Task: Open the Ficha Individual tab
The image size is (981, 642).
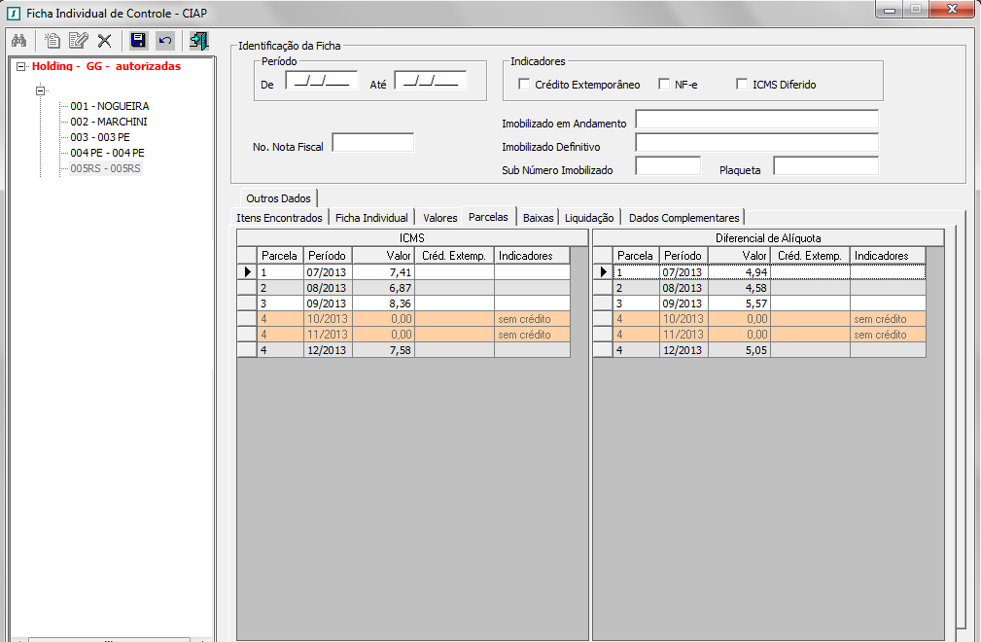Action: (371, 218)
